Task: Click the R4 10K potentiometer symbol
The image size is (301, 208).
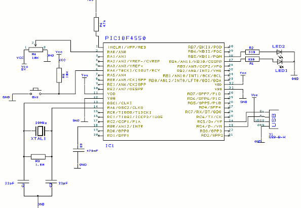Action: pos(35,50)
